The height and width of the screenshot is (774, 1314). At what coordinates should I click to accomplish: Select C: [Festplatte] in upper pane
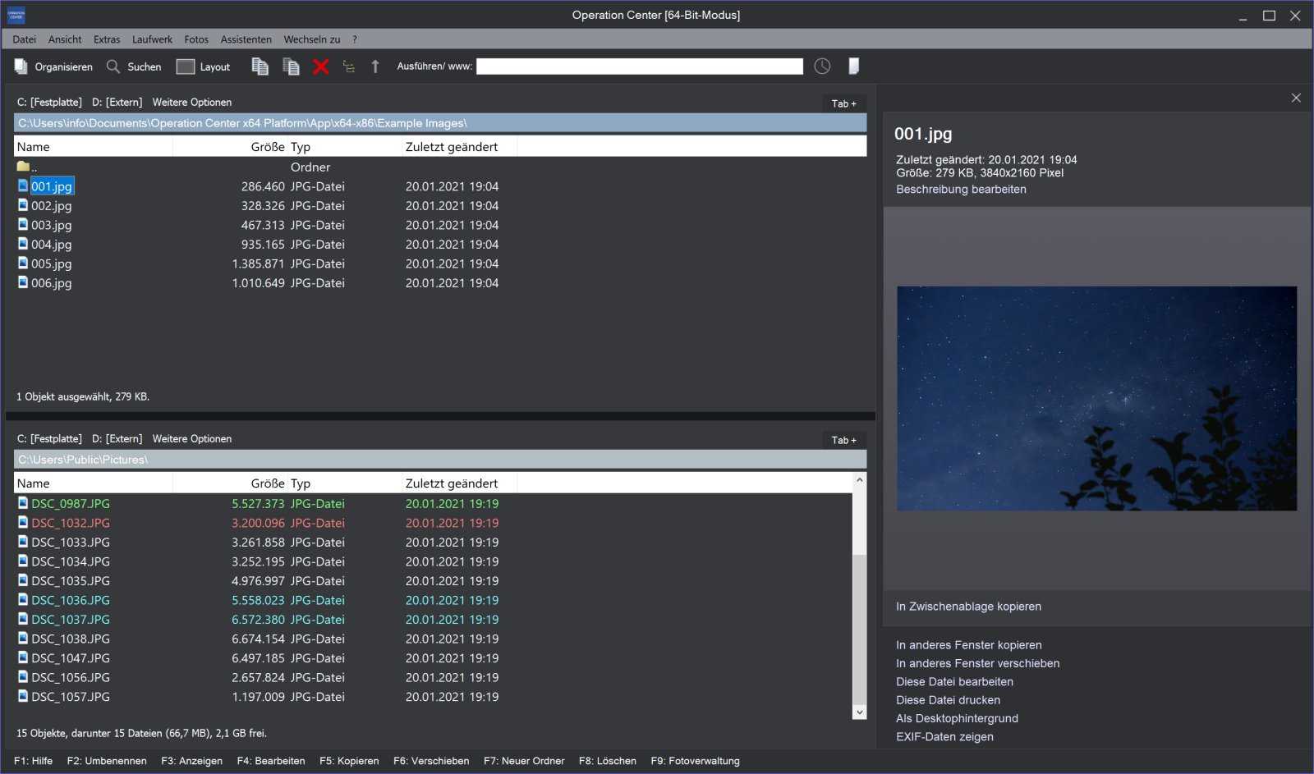[49, 103]
